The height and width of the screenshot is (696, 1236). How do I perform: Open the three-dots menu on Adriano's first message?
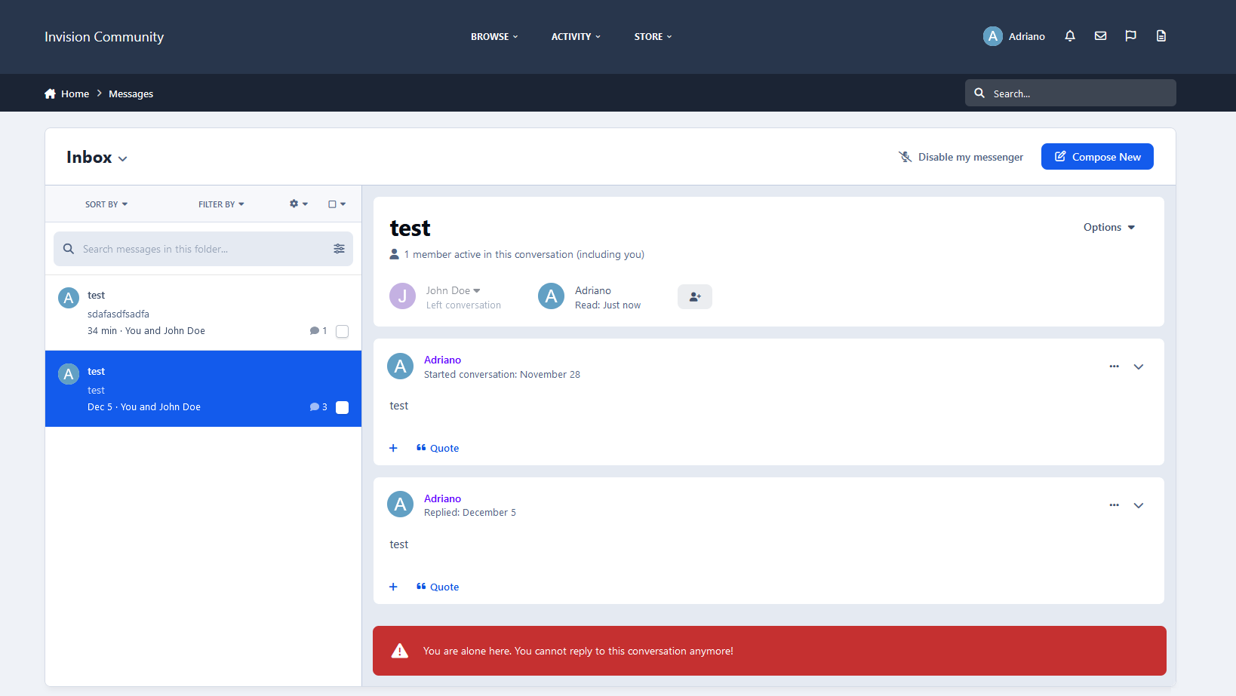(x=1114, y=366)
